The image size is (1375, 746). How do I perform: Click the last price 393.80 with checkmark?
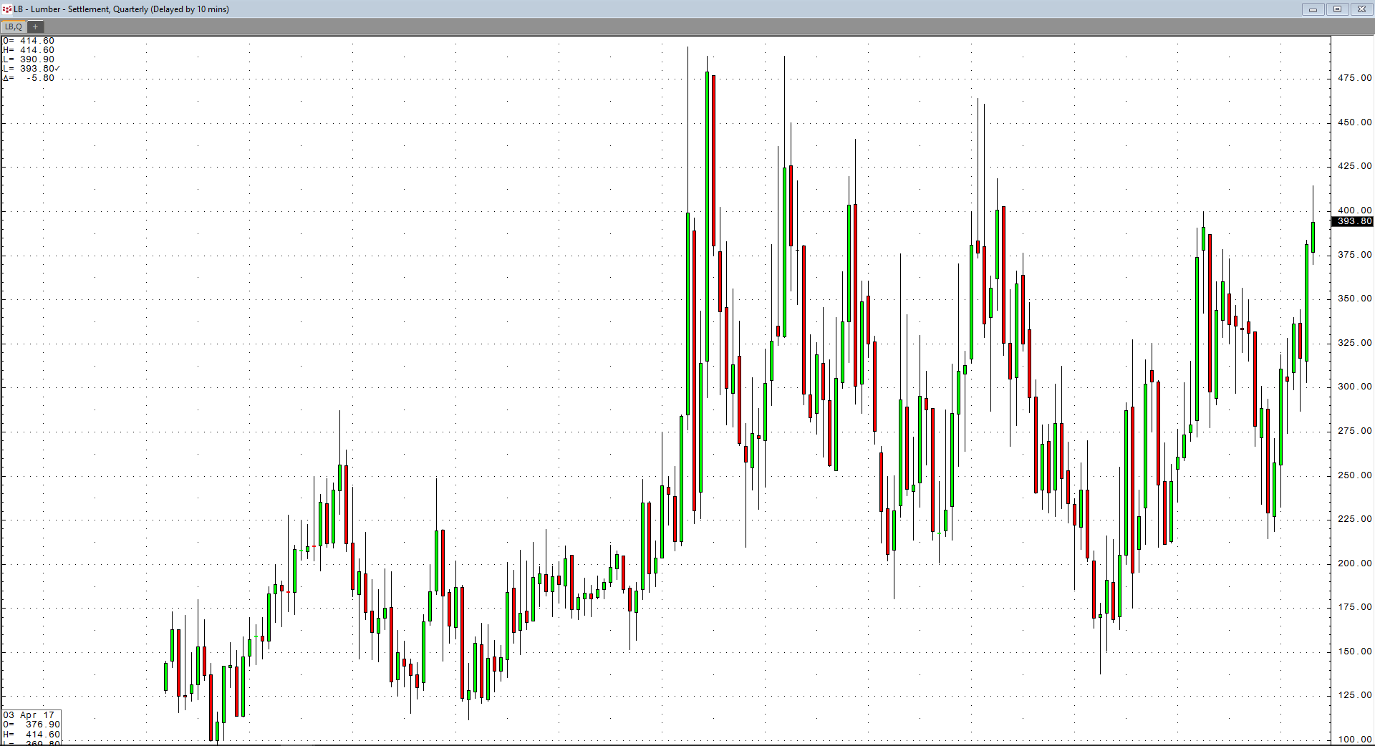click(39, 69)
